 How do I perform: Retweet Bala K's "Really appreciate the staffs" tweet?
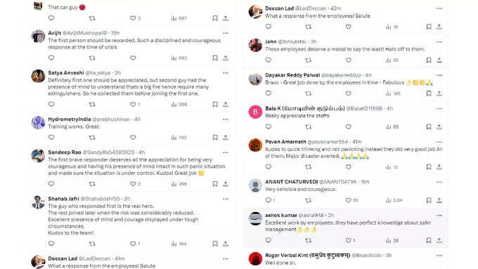[309, 126]
